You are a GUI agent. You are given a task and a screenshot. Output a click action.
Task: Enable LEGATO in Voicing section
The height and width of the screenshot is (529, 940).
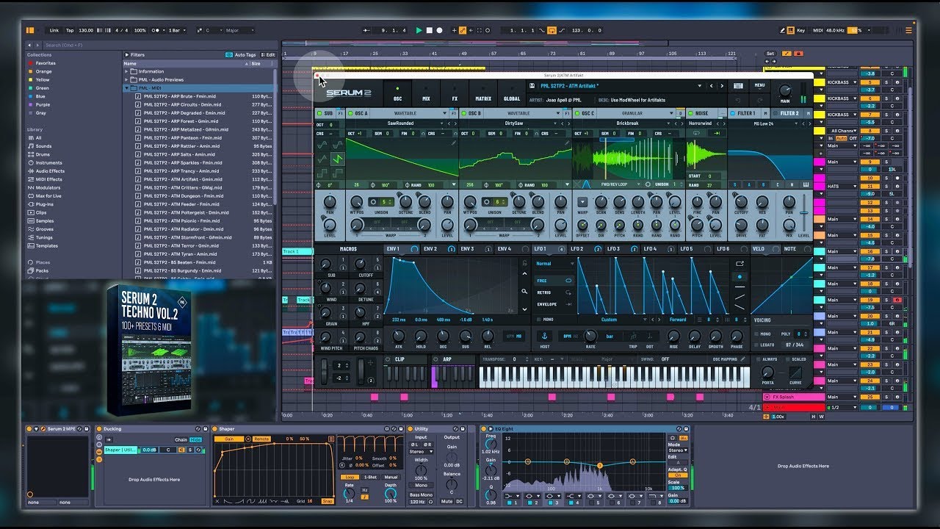tap(757, 344)
